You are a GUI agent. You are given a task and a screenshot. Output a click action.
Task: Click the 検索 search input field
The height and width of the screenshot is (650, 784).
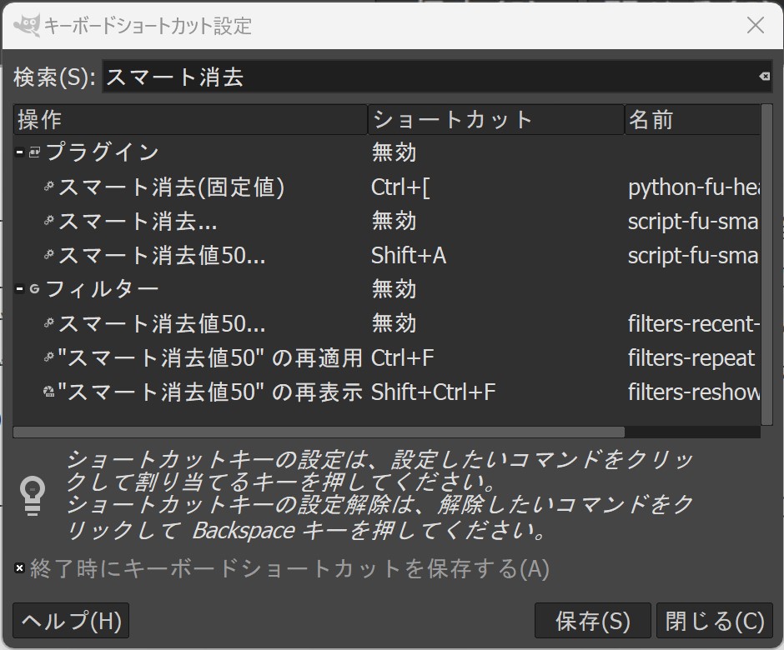[436, 77]
